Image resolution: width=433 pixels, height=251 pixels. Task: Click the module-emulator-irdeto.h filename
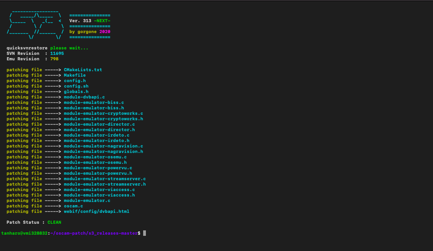tap(96, 140)
